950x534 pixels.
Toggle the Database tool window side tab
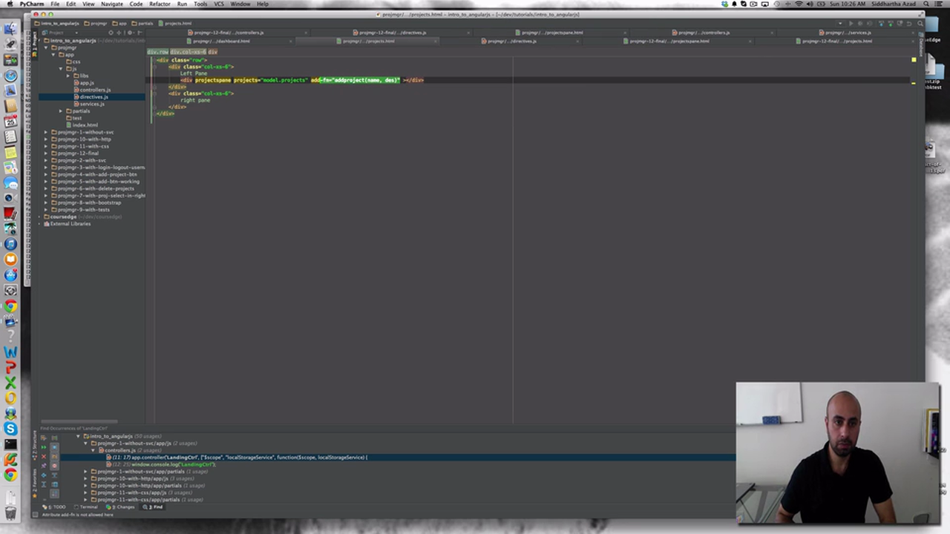tap(921, 46)
